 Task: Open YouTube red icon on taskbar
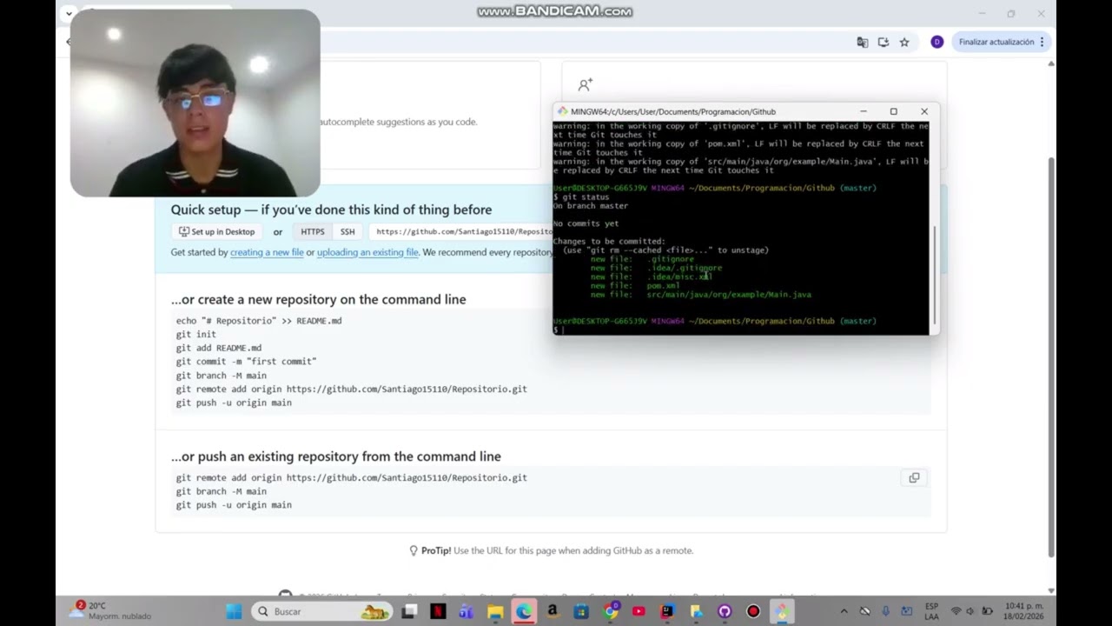639,611
